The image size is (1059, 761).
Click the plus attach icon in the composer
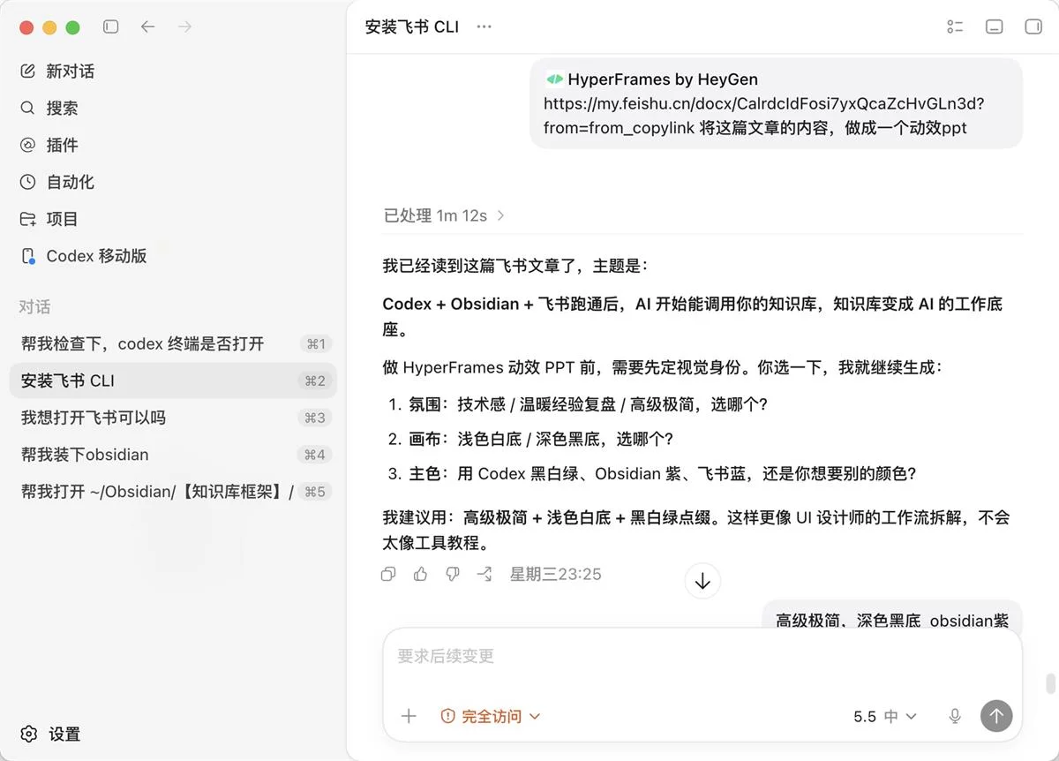409,716
